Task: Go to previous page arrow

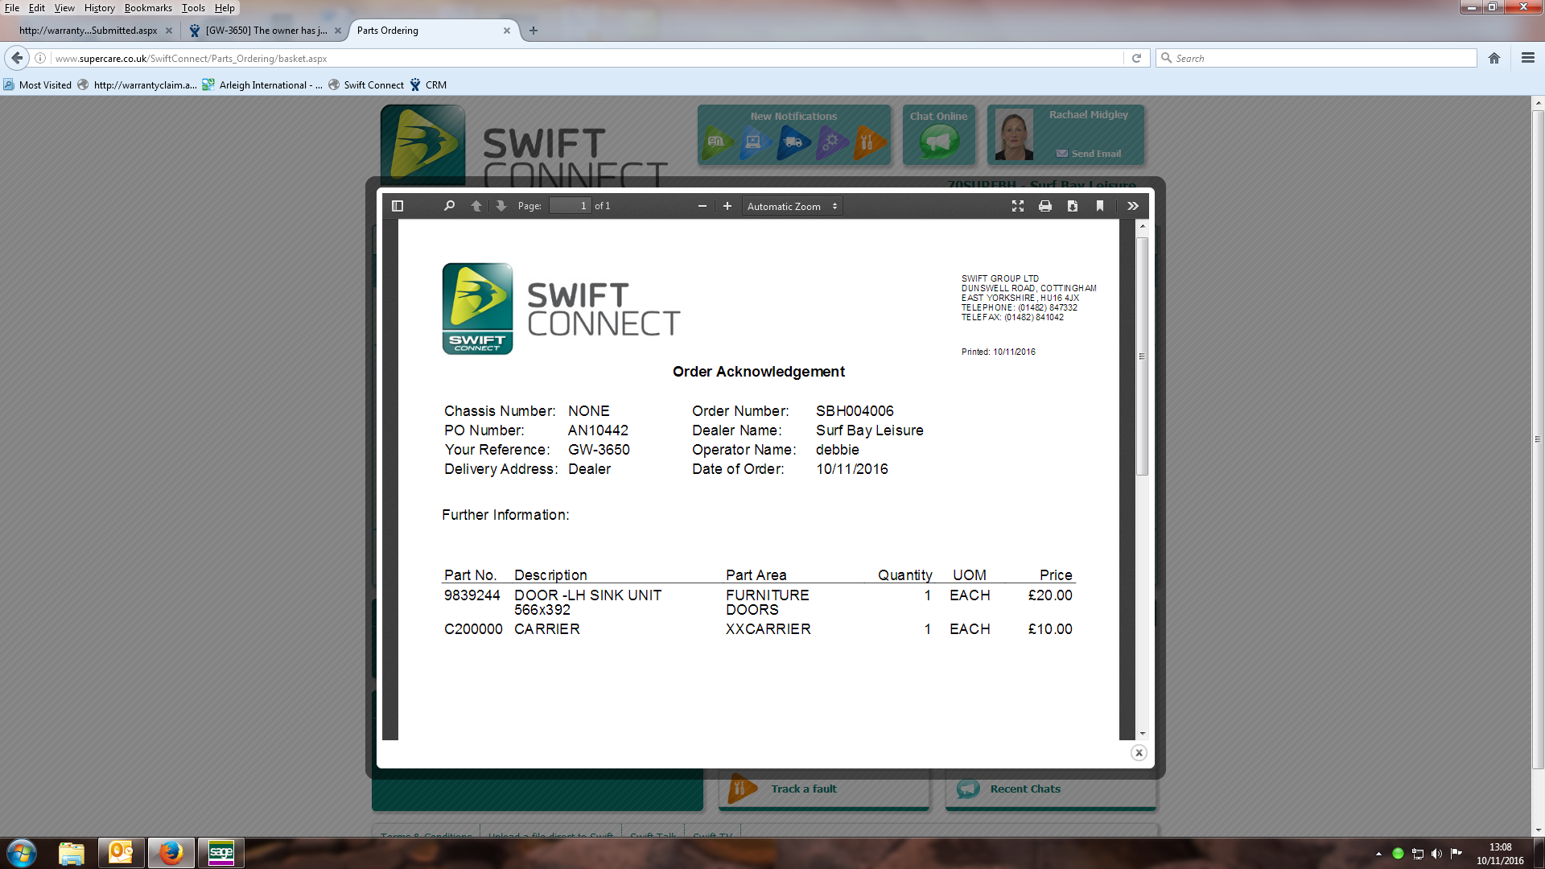Action: (476, 206)
